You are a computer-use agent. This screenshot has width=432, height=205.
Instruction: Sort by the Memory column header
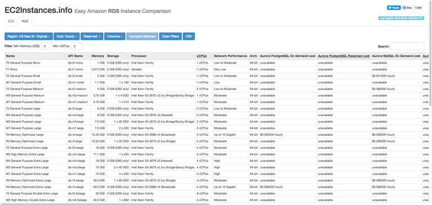pyautogui.click(x=98, y=56)
